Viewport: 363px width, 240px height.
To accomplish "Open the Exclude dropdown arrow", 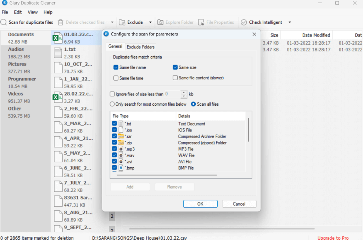I will click(x=150, y=22).
